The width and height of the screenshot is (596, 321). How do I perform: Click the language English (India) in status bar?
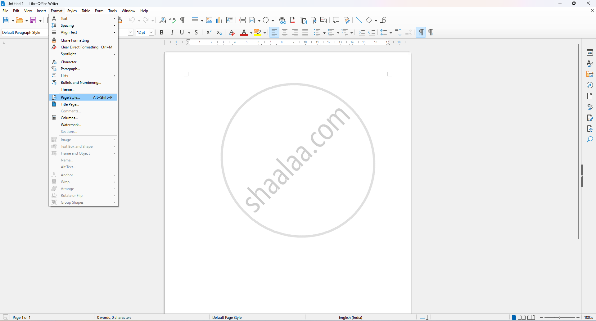click(350, 317)
